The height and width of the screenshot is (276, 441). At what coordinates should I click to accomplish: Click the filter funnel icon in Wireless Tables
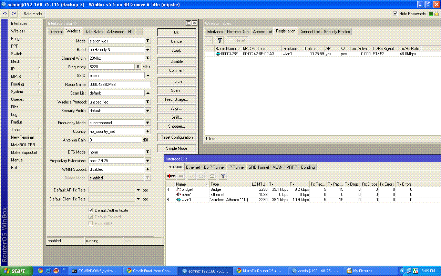click(219, 40)
